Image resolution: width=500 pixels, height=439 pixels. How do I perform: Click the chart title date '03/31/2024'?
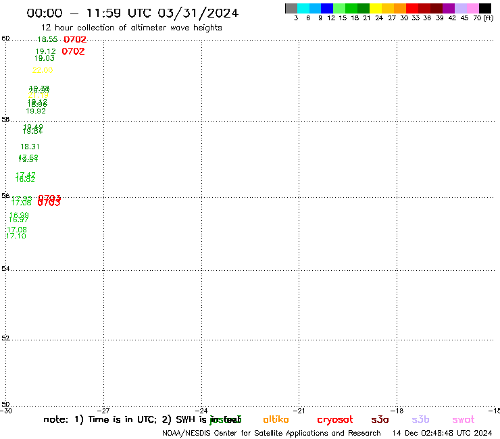tap(198, 13)
